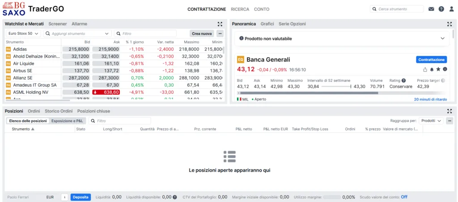458x202 pixels.
Task: Maximize the Watchlist e Mercati panel
Action: (220, 24)
